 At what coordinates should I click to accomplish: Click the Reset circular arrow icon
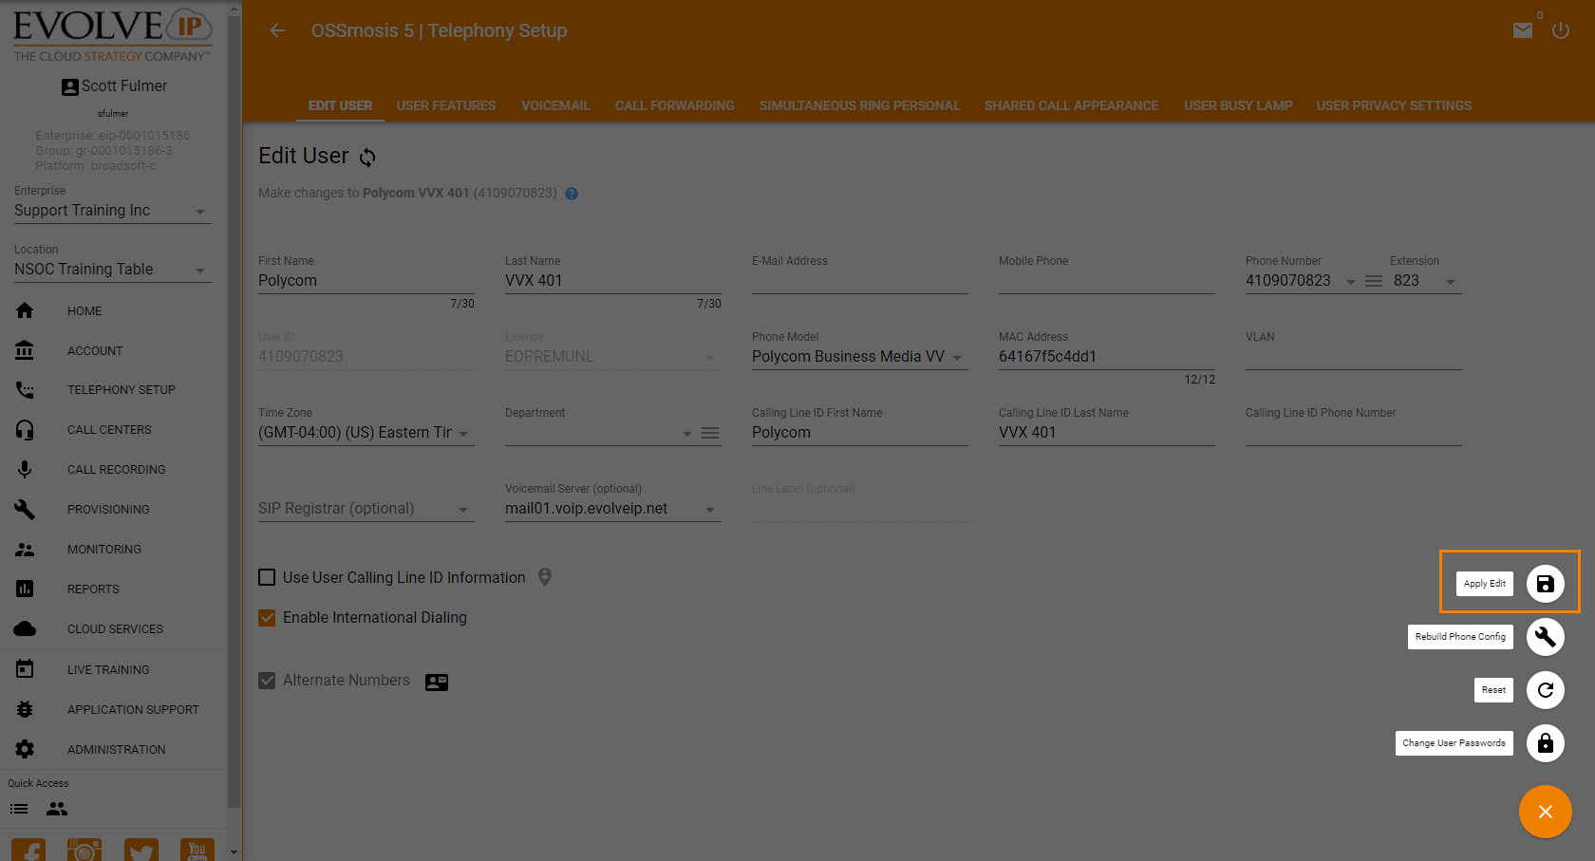[x=1545, y=690]
